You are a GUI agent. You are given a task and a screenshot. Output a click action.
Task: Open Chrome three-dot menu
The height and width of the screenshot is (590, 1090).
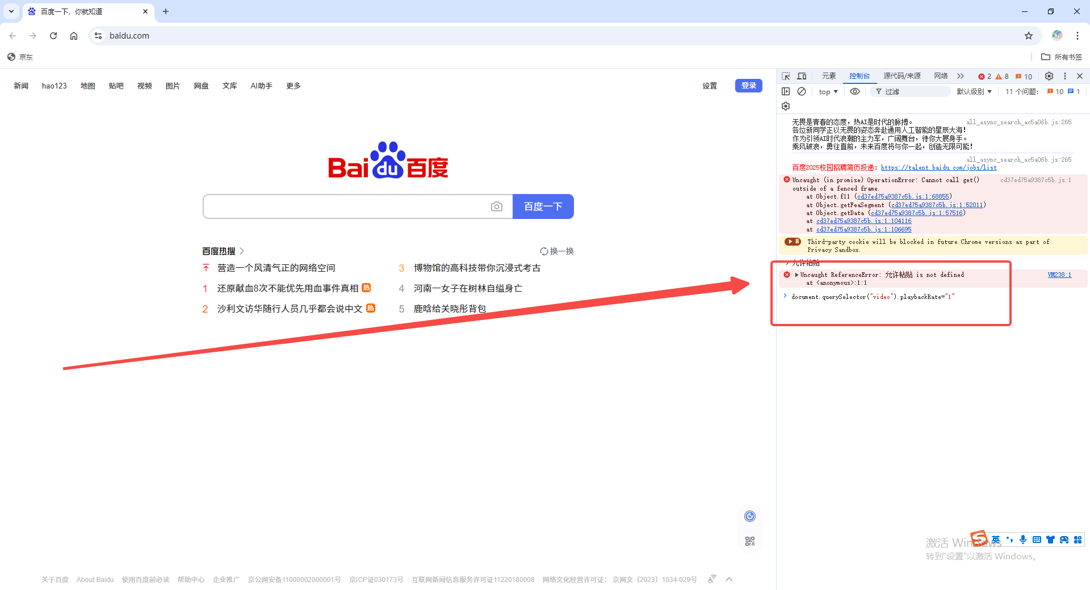click(x=1078, y=36)
